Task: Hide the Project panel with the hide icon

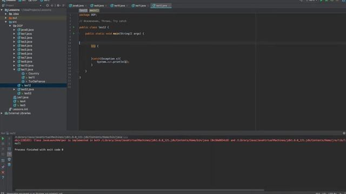Action: 64,5
